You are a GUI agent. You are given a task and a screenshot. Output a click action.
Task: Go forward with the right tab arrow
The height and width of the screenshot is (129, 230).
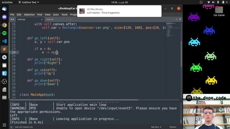pos(13,19)
